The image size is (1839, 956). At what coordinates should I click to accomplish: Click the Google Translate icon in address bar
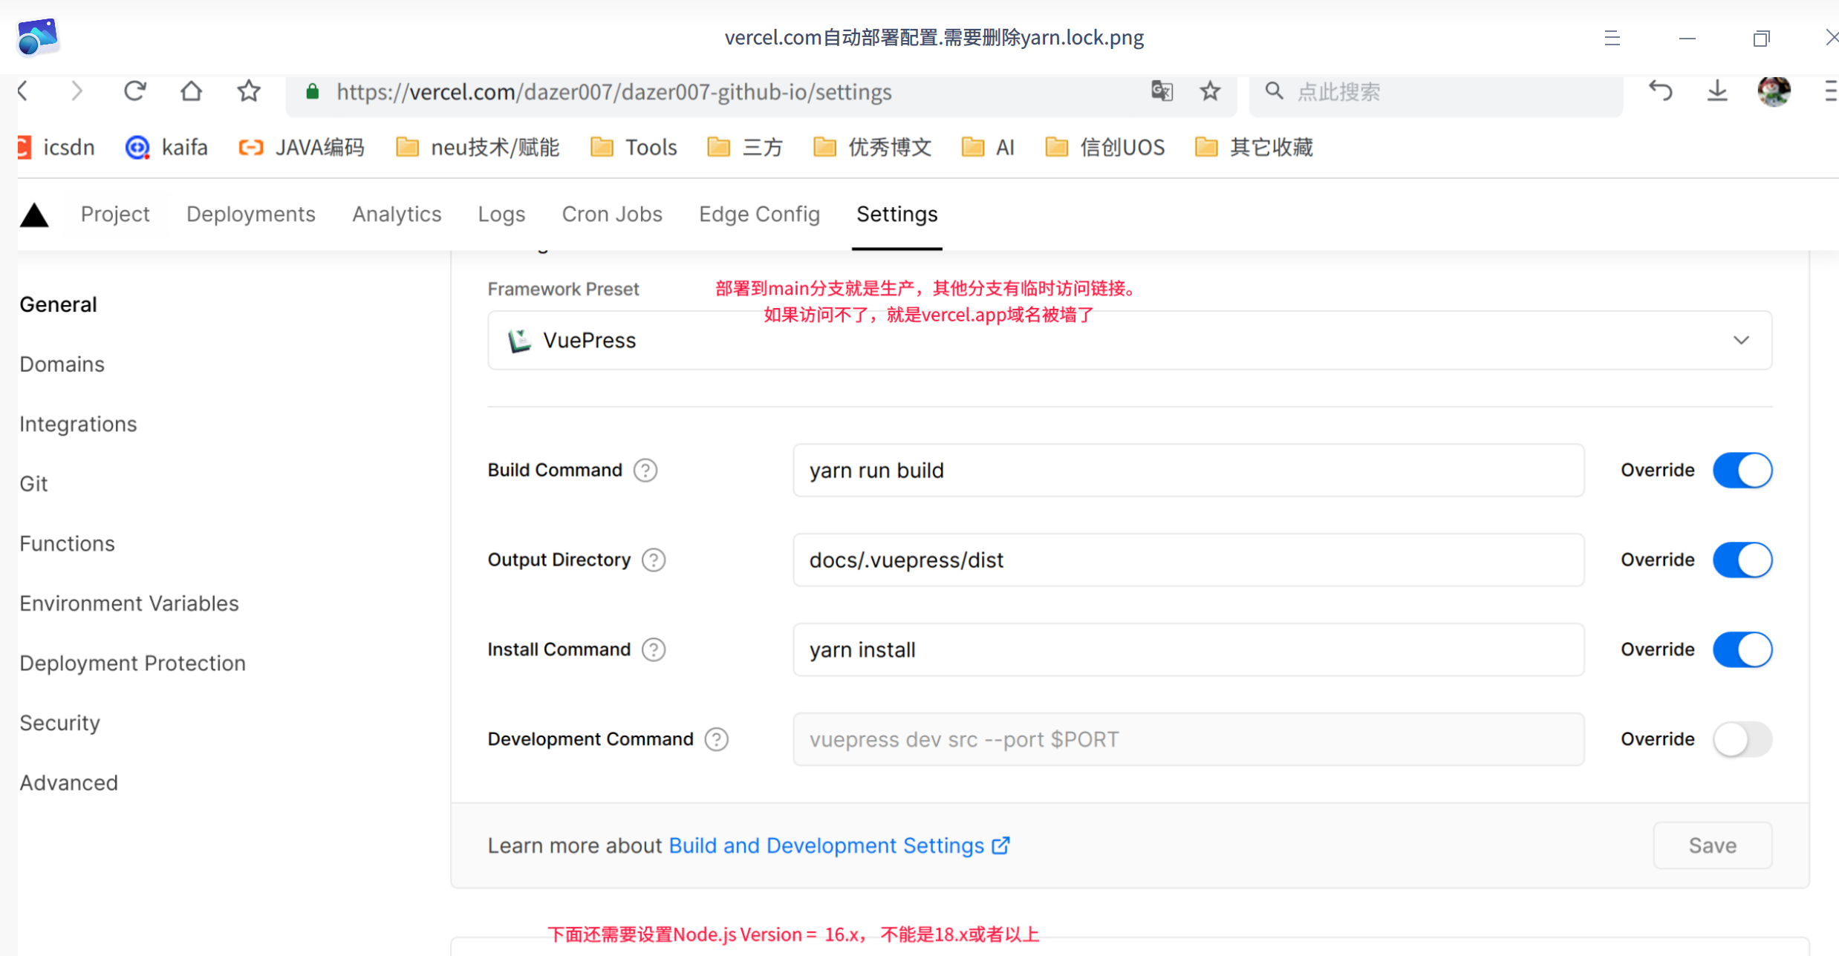(1162, 91)
